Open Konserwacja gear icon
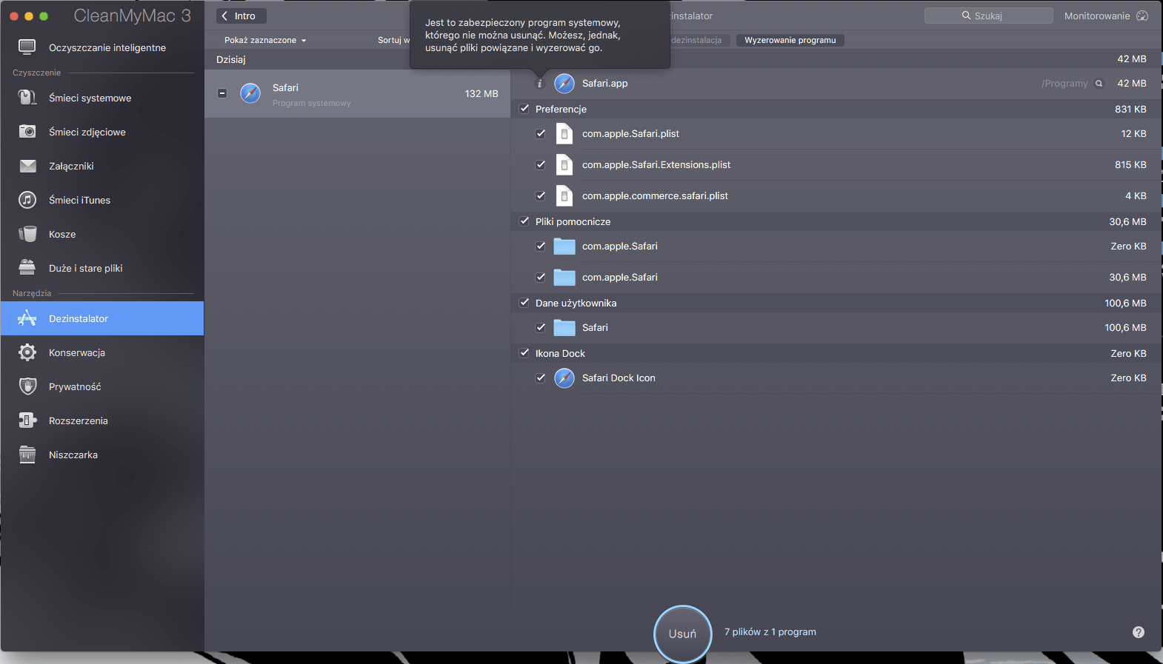 point(27,352)
